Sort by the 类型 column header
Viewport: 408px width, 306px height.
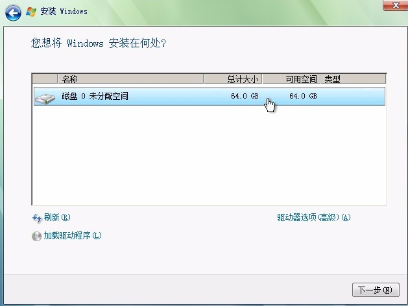(x=353, y=79)
